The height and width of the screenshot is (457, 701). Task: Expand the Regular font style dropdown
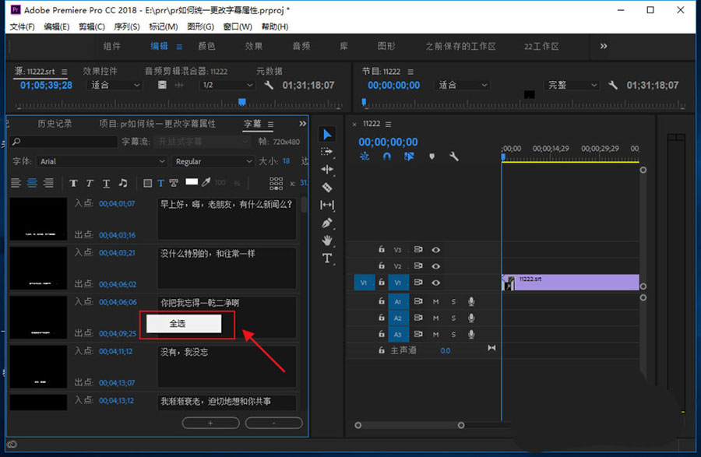point(213,161)
